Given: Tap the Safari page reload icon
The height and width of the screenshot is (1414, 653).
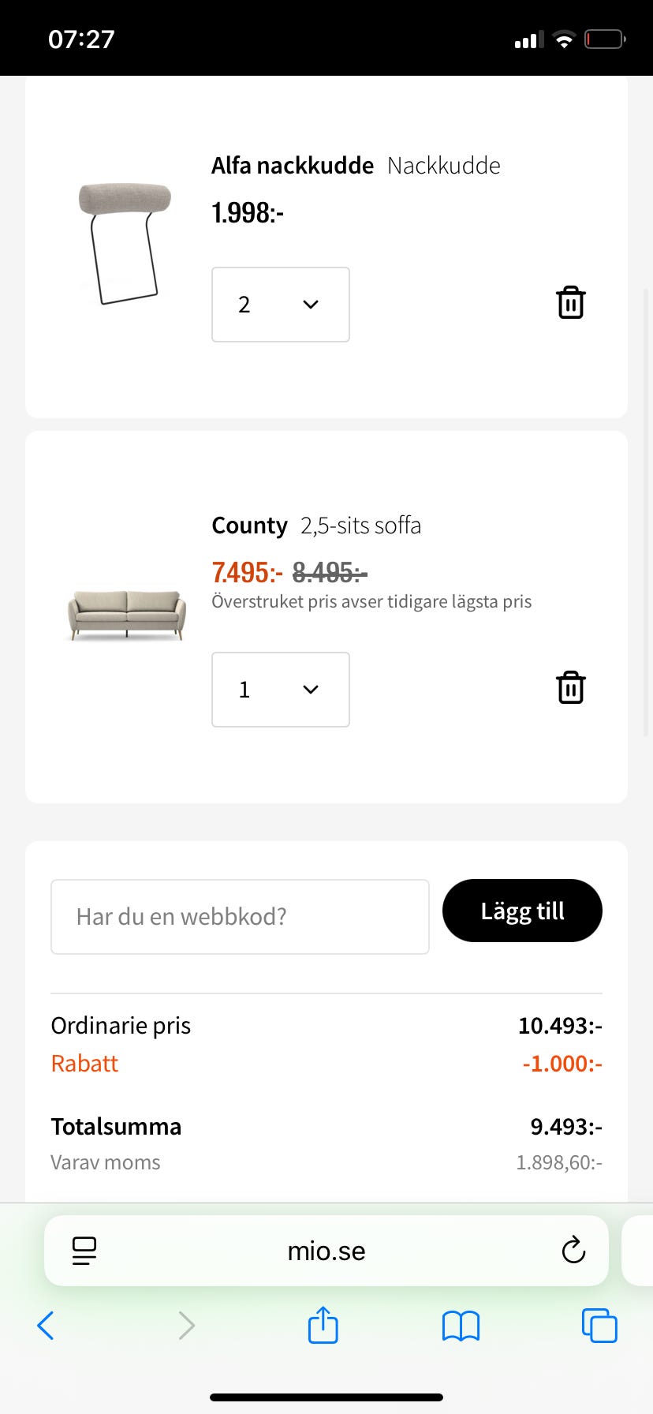Looking at the screenshot, I should [x=573, y=1251].
